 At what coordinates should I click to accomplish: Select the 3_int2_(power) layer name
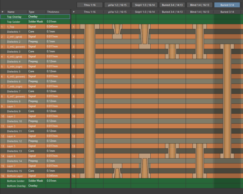coord(16,47)
